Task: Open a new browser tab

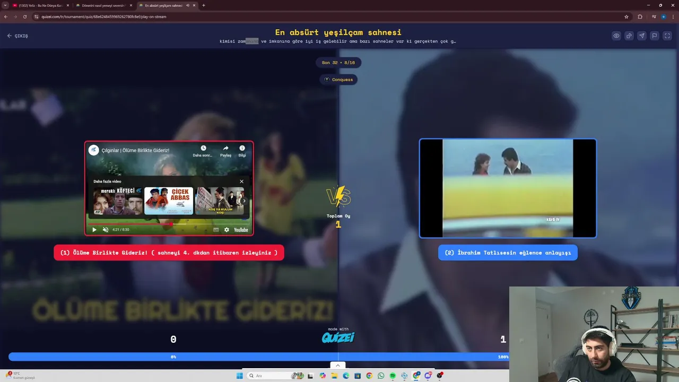Action: (x=204, y=5)
